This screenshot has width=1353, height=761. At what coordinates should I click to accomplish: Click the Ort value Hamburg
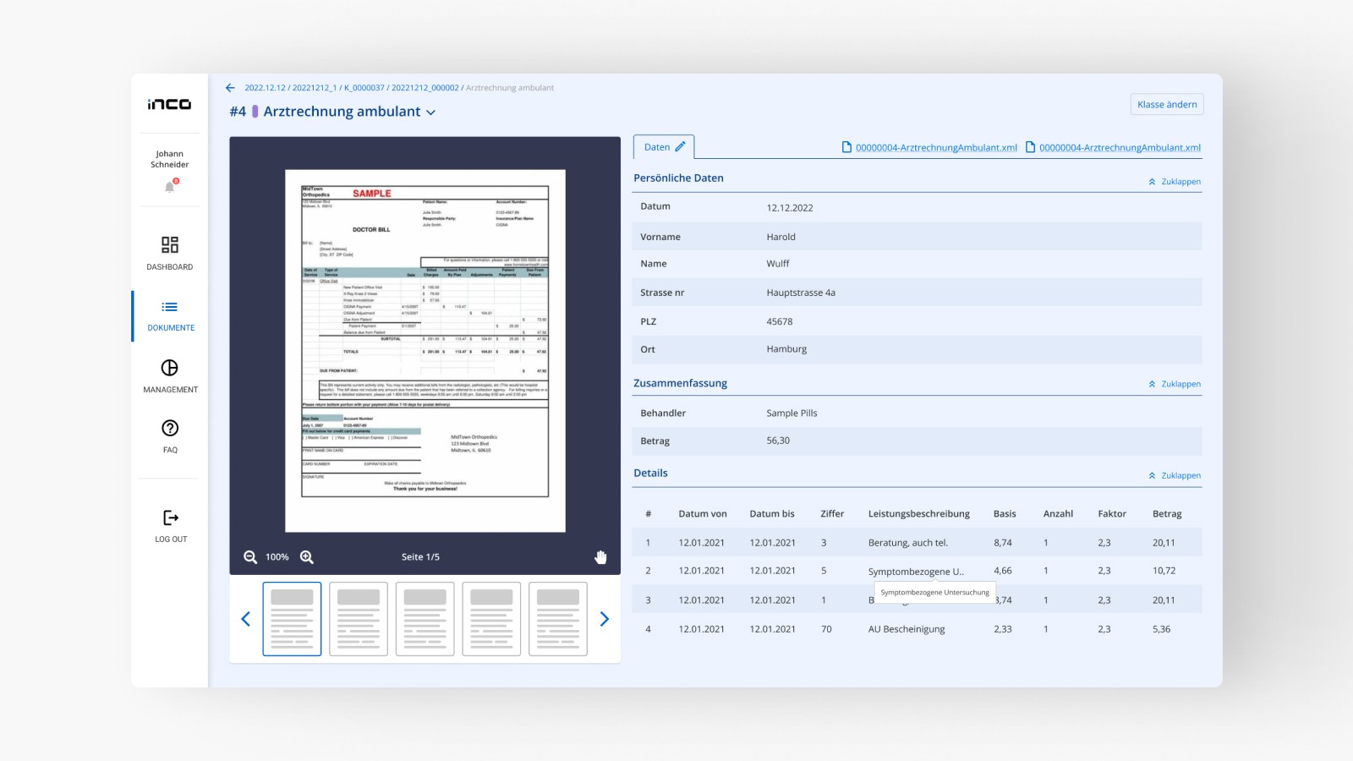coord(786,349)
